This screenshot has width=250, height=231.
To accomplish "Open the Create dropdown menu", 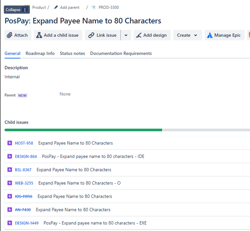I will pyautogui.click(x=187, y=35).
